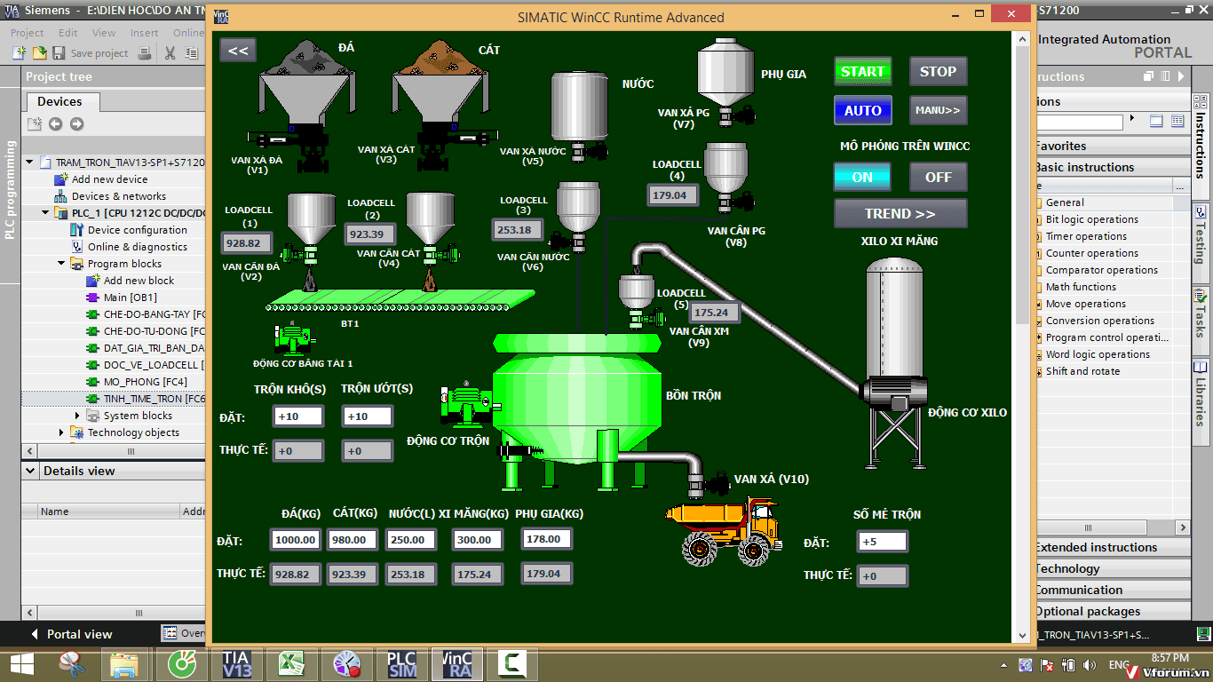Click the cut scissors icon in TIA toolbar
Screen dimensions: 1213x682
pos(170,53)
